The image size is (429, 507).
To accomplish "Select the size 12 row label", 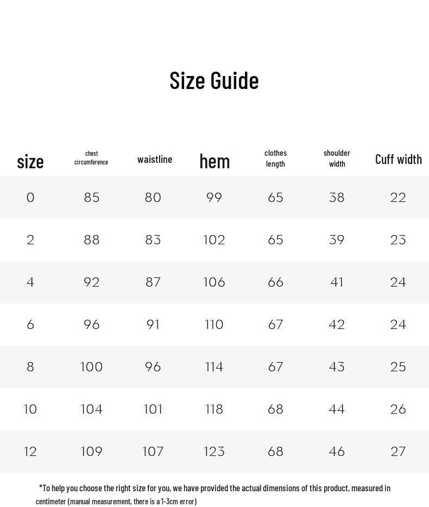I will point(30,452).
